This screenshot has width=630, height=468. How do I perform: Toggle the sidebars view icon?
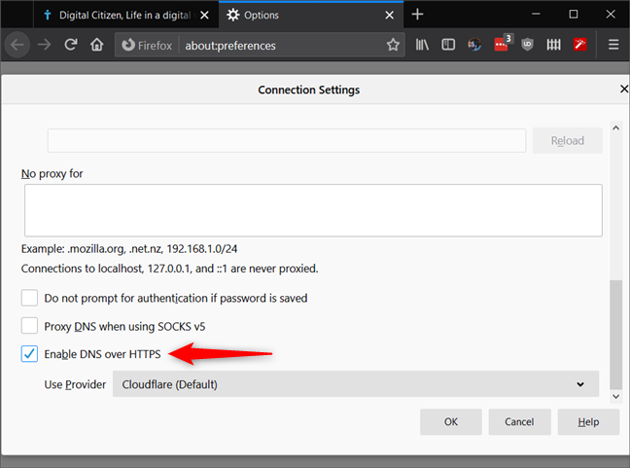(x=448, y=45)
